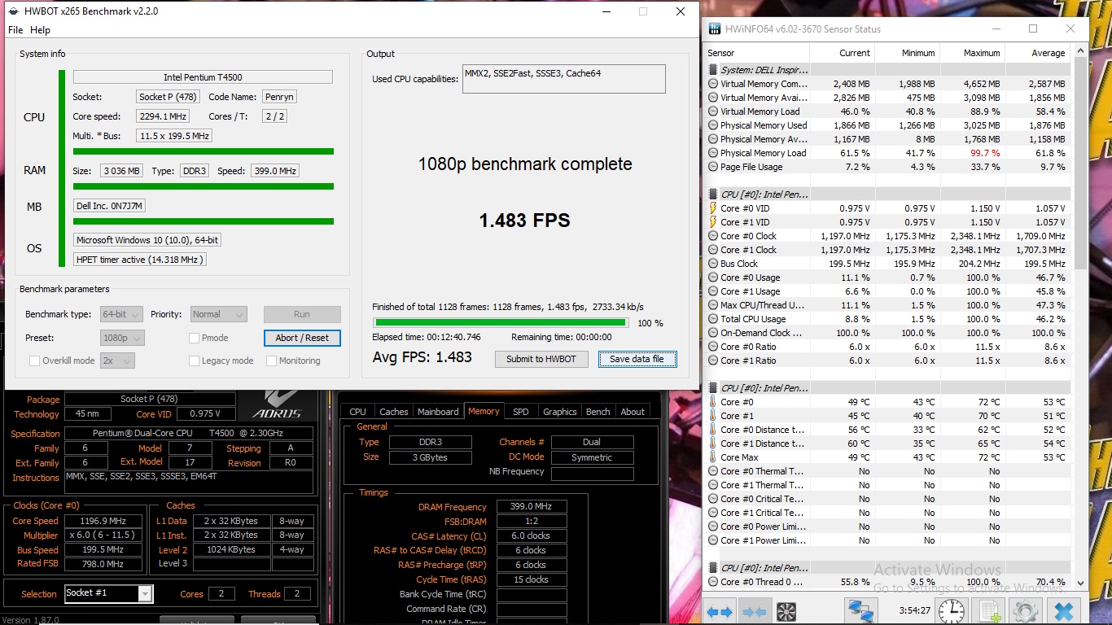
Task: Click the HWBOT x265 title bar icon
Action: tap(14, 11)
